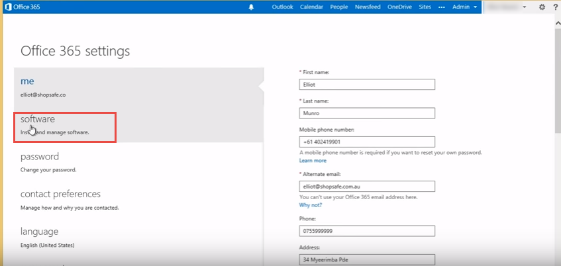Follow the 'Why not?' link

311,205
